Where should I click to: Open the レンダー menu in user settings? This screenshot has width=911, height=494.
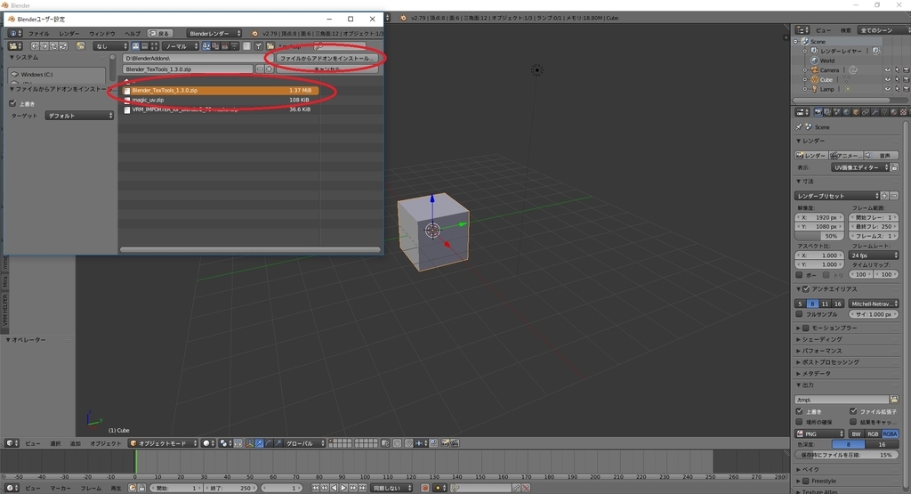coord(69,34)
